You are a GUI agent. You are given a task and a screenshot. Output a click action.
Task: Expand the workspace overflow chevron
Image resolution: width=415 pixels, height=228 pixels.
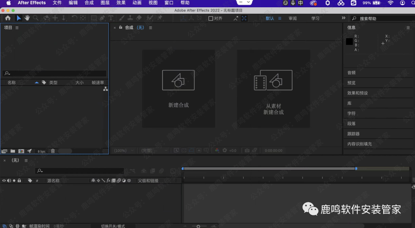[x=343, y=18]
